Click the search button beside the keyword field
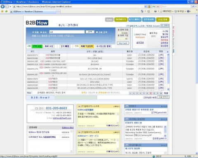This screenshot has height=158, width=198. (90, 32)
